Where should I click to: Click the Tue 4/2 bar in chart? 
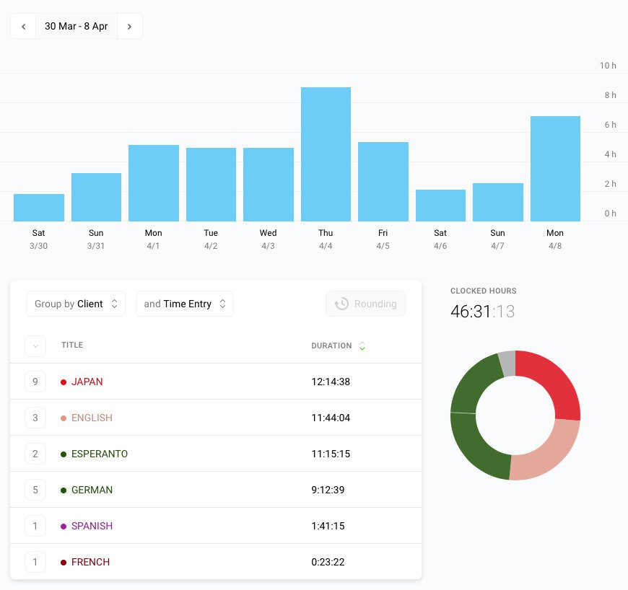pyautogui.click(x=211, y=185)
